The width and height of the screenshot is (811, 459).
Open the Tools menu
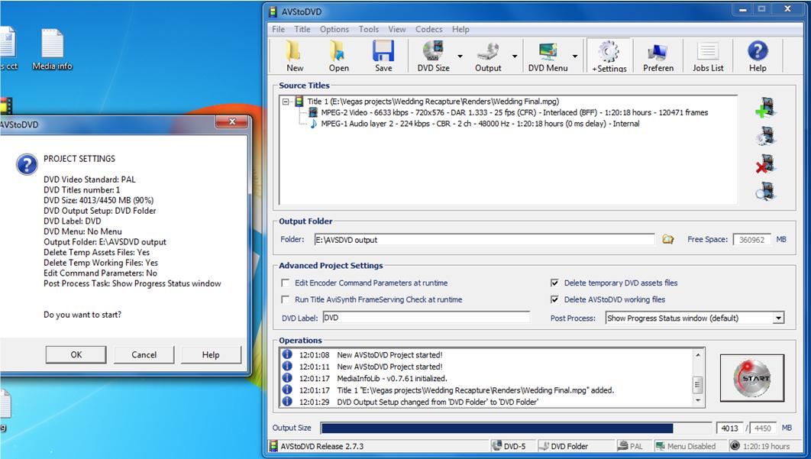point(369,30)
